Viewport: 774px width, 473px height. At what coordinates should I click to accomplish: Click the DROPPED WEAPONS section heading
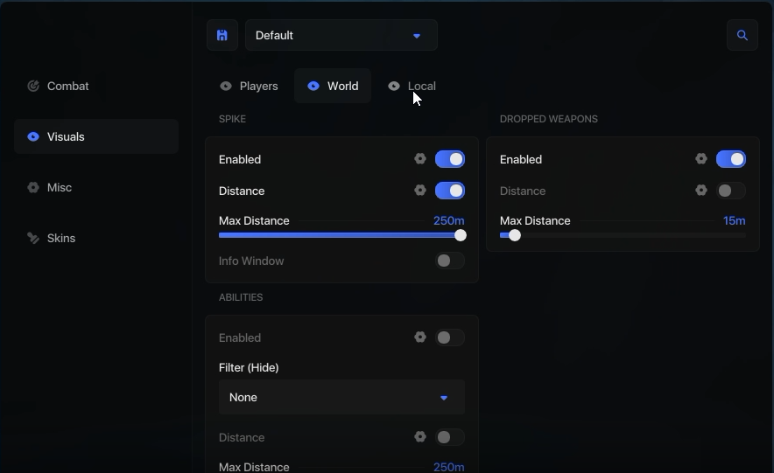(x=548, y=119)
